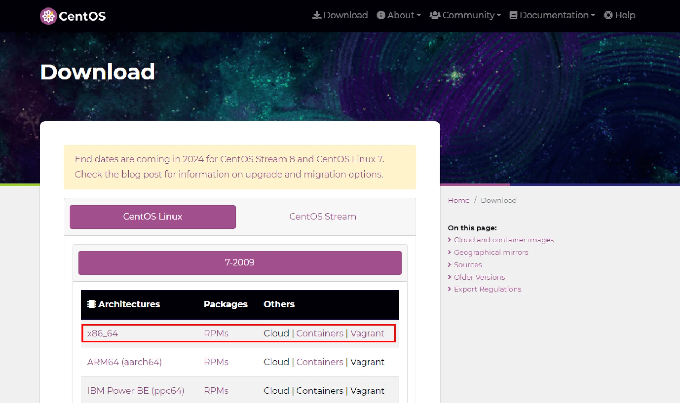Screen dimensions: 680x403
Task: Click the chip icon beside Architectures
Action: click(x=91, y=304)
